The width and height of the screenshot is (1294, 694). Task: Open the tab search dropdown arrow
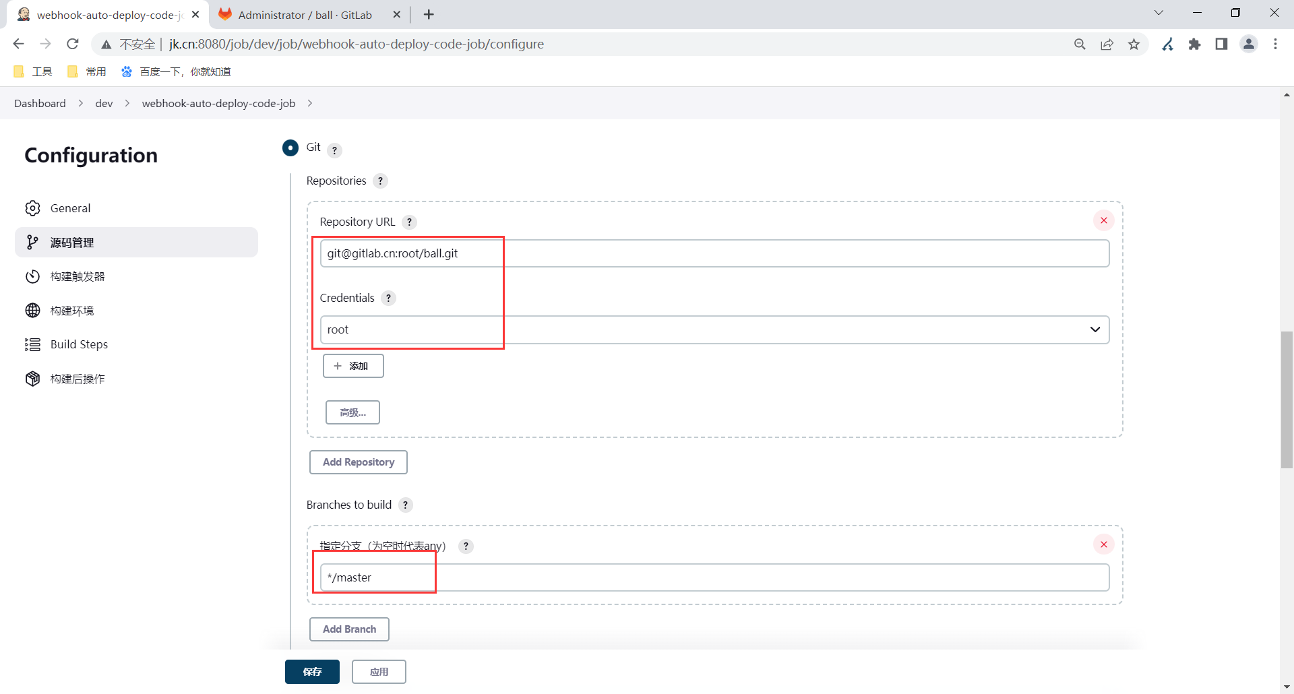(1159, 13)
